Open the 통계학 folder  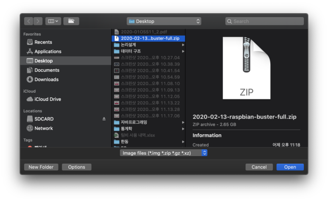[x=149, y=129]
